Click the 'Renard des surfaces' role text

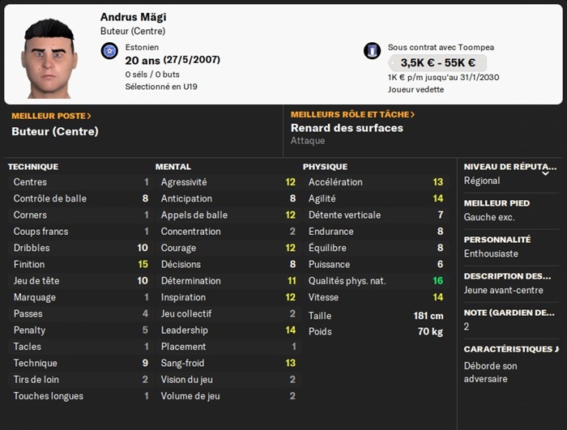click(x=347, y=128)
